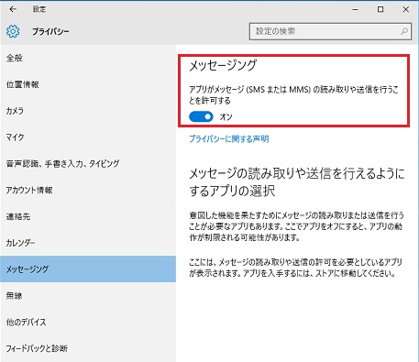Open フィードバックと診断 in the sidebar

(x=88, y=348)
